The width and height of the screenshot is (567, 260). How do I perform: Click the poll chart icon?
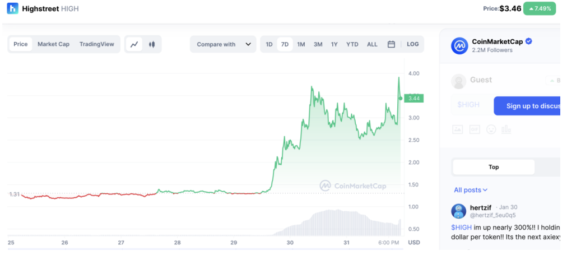coord(506,129)
